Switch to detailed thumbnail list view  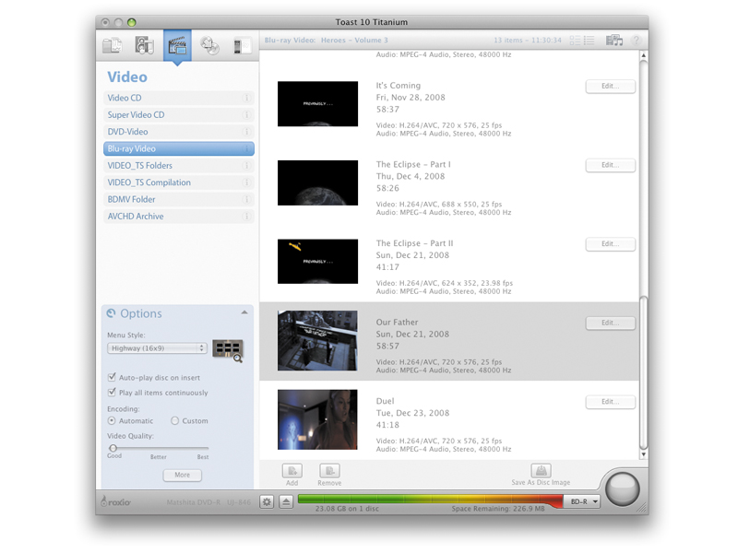tap(575, 41)
